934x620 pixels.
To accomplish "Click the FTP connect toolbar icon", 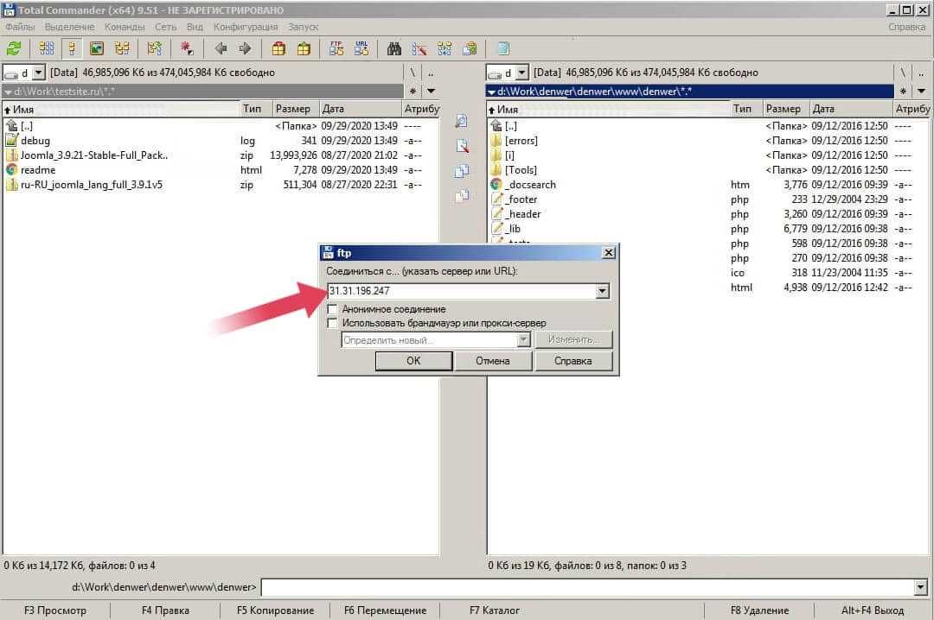I will [x=335, y=48].
